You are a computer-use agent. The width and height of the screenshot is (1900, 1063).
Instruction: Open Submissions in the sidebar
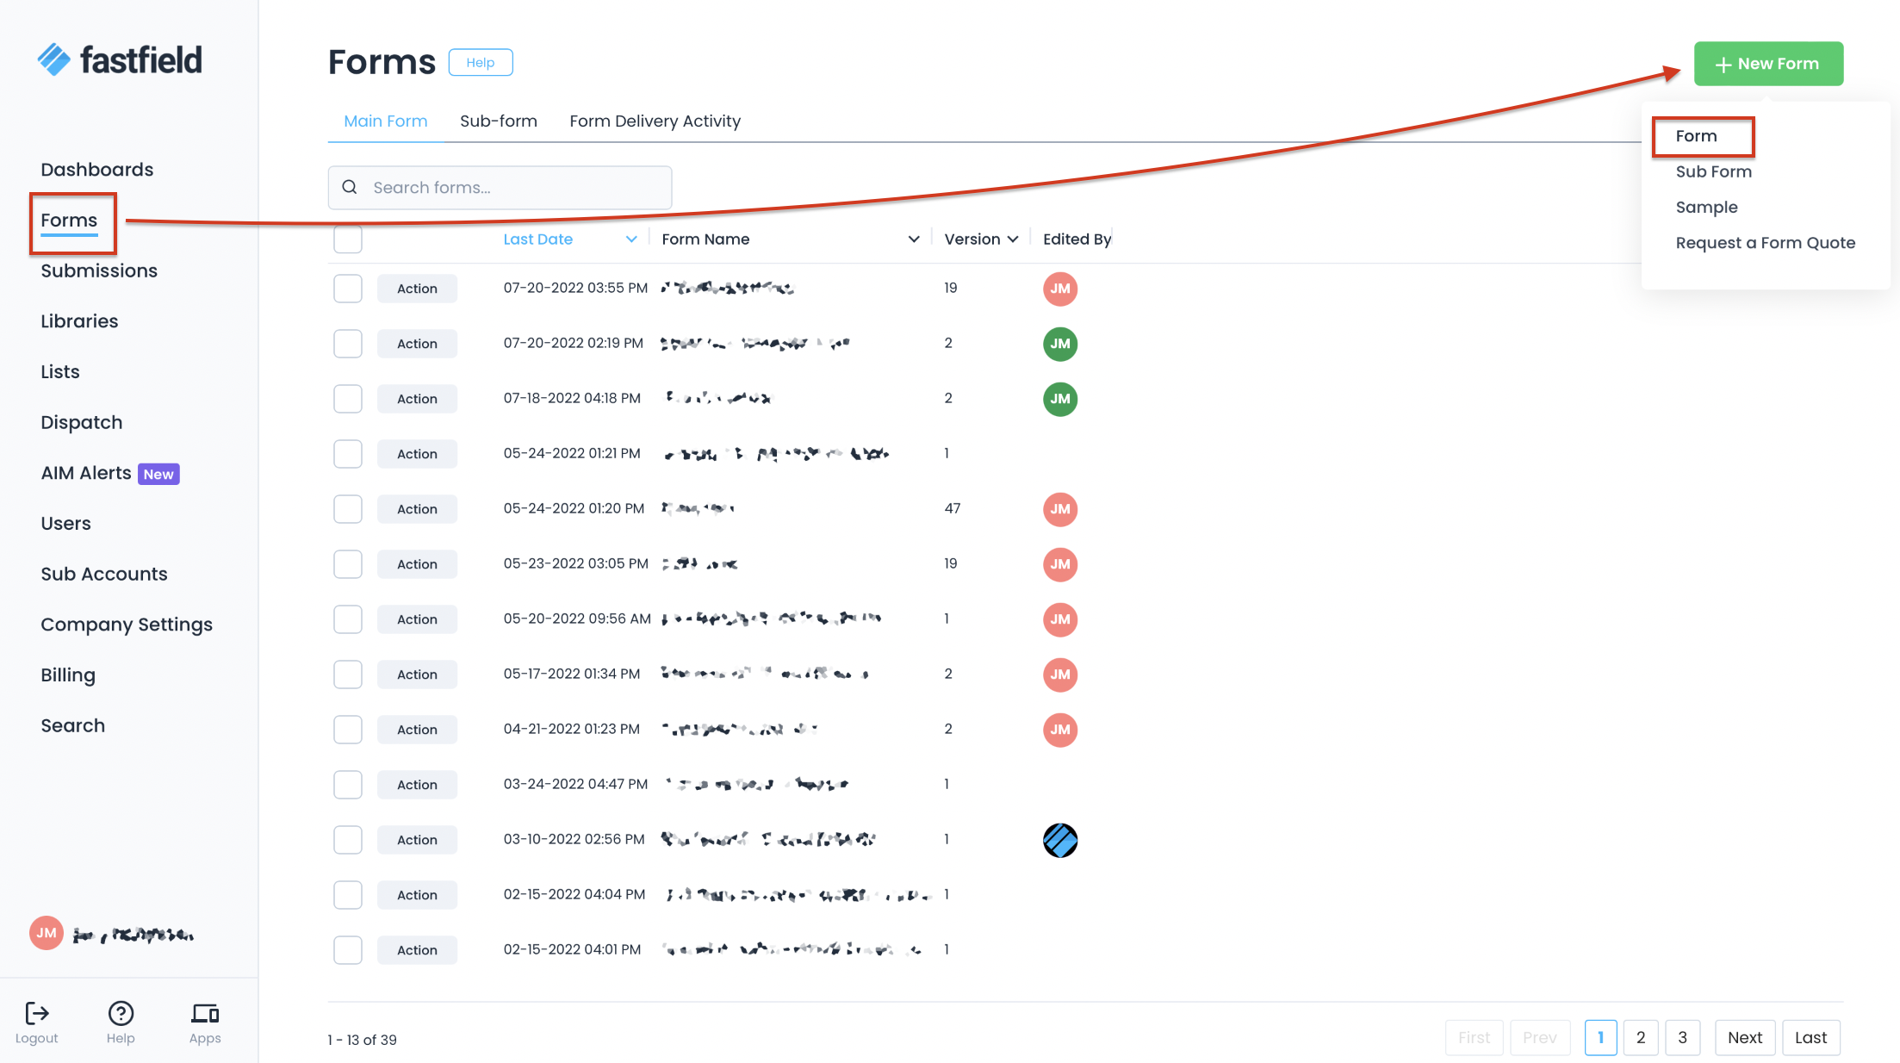tap(99, 270)
